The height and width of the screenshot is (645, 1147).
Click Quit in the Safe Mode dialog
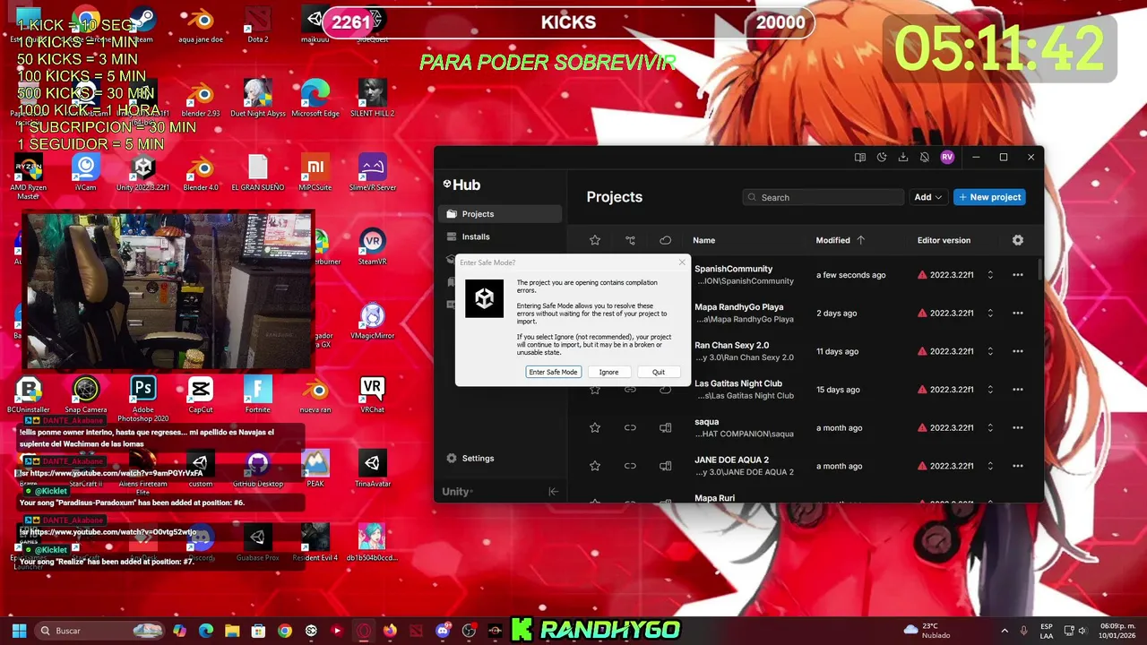click(x=659, y=372)
